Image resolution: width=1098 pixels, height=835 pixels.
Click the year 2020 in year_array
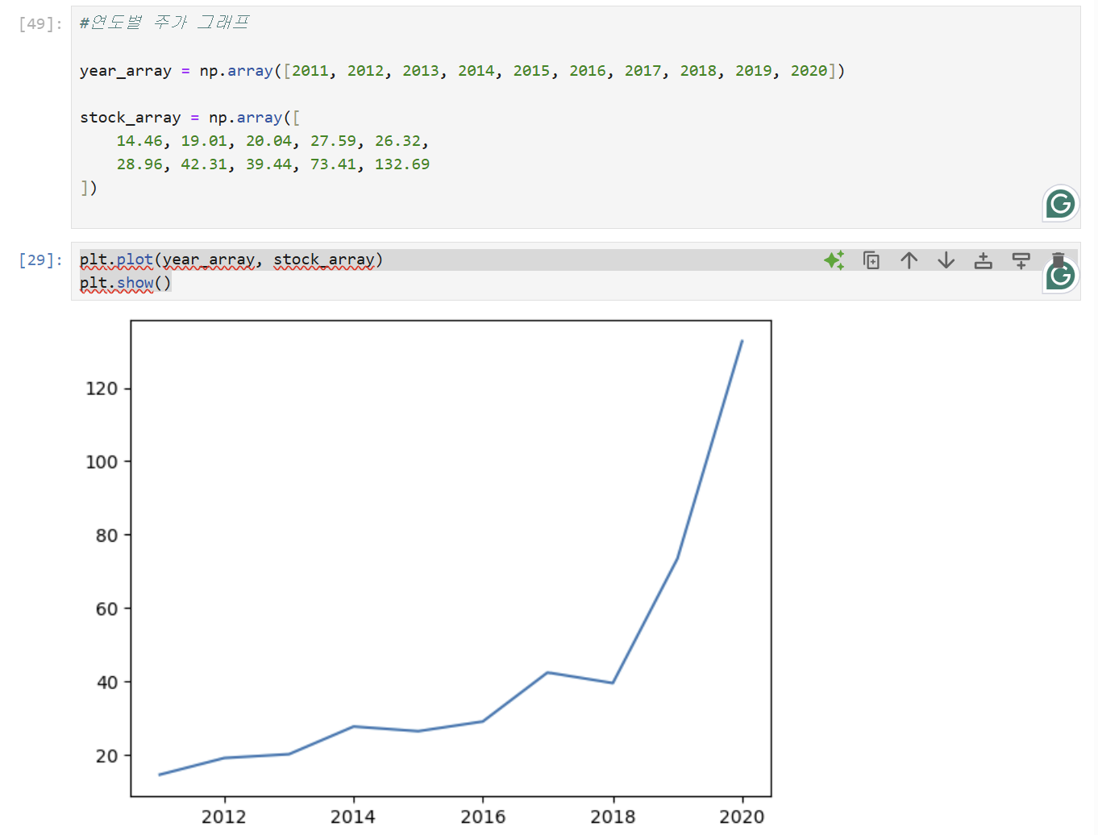click(809, 71)
